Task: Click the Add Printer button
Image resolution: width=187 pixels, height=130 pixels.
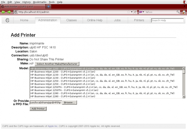Action: [38, 109]
